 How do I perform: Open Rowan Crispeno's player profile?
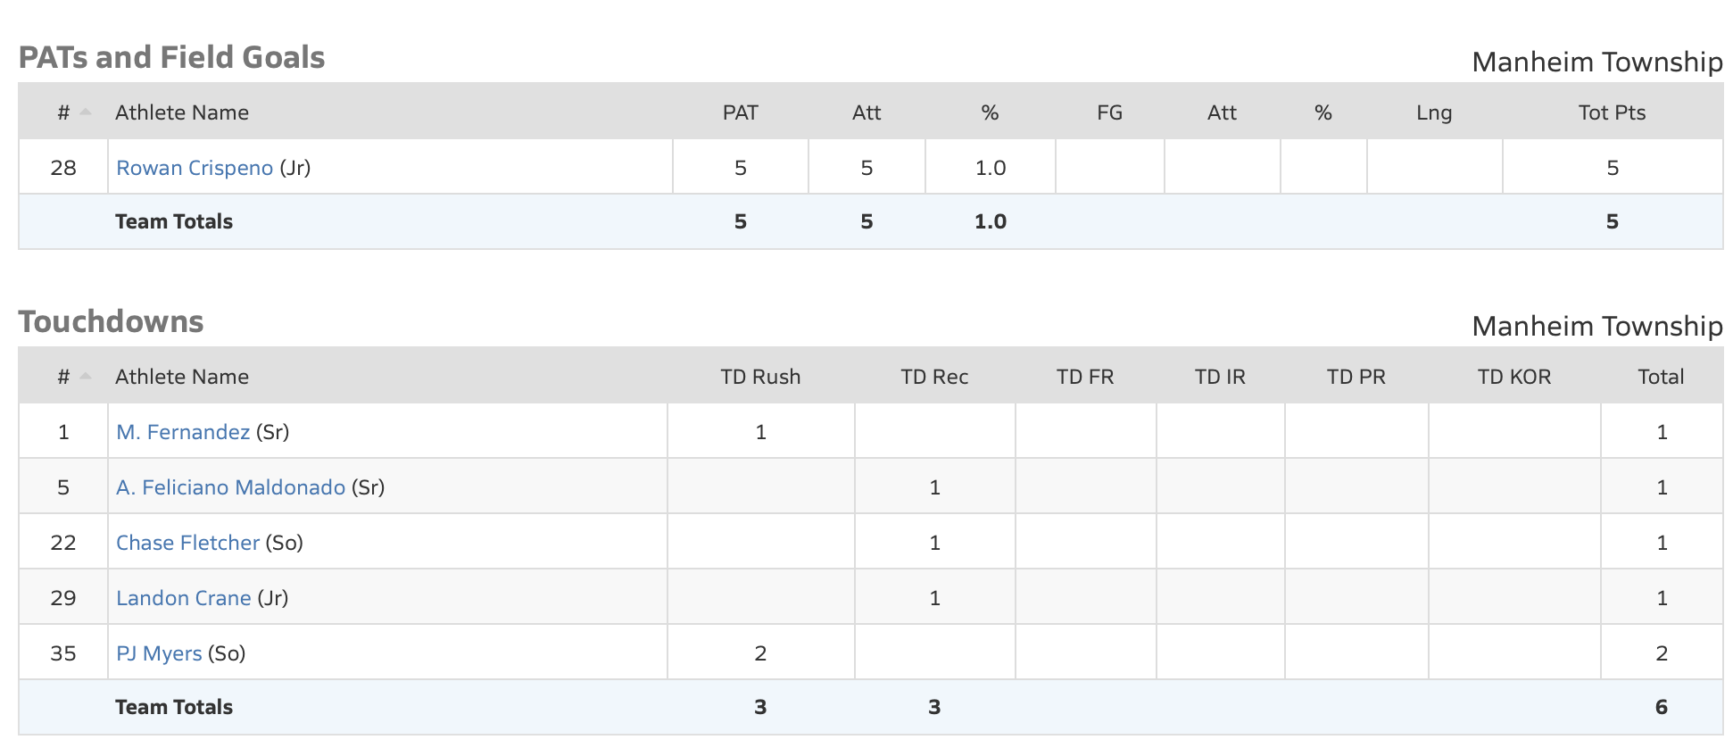pyautogui.click(x=195, y=168)
